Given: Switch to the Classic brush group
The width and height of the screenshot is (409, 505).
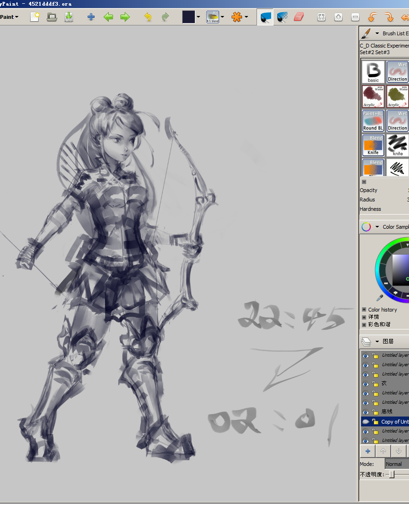Looking at the screenshot, I should pyautogui.click(x=378, y=46).
